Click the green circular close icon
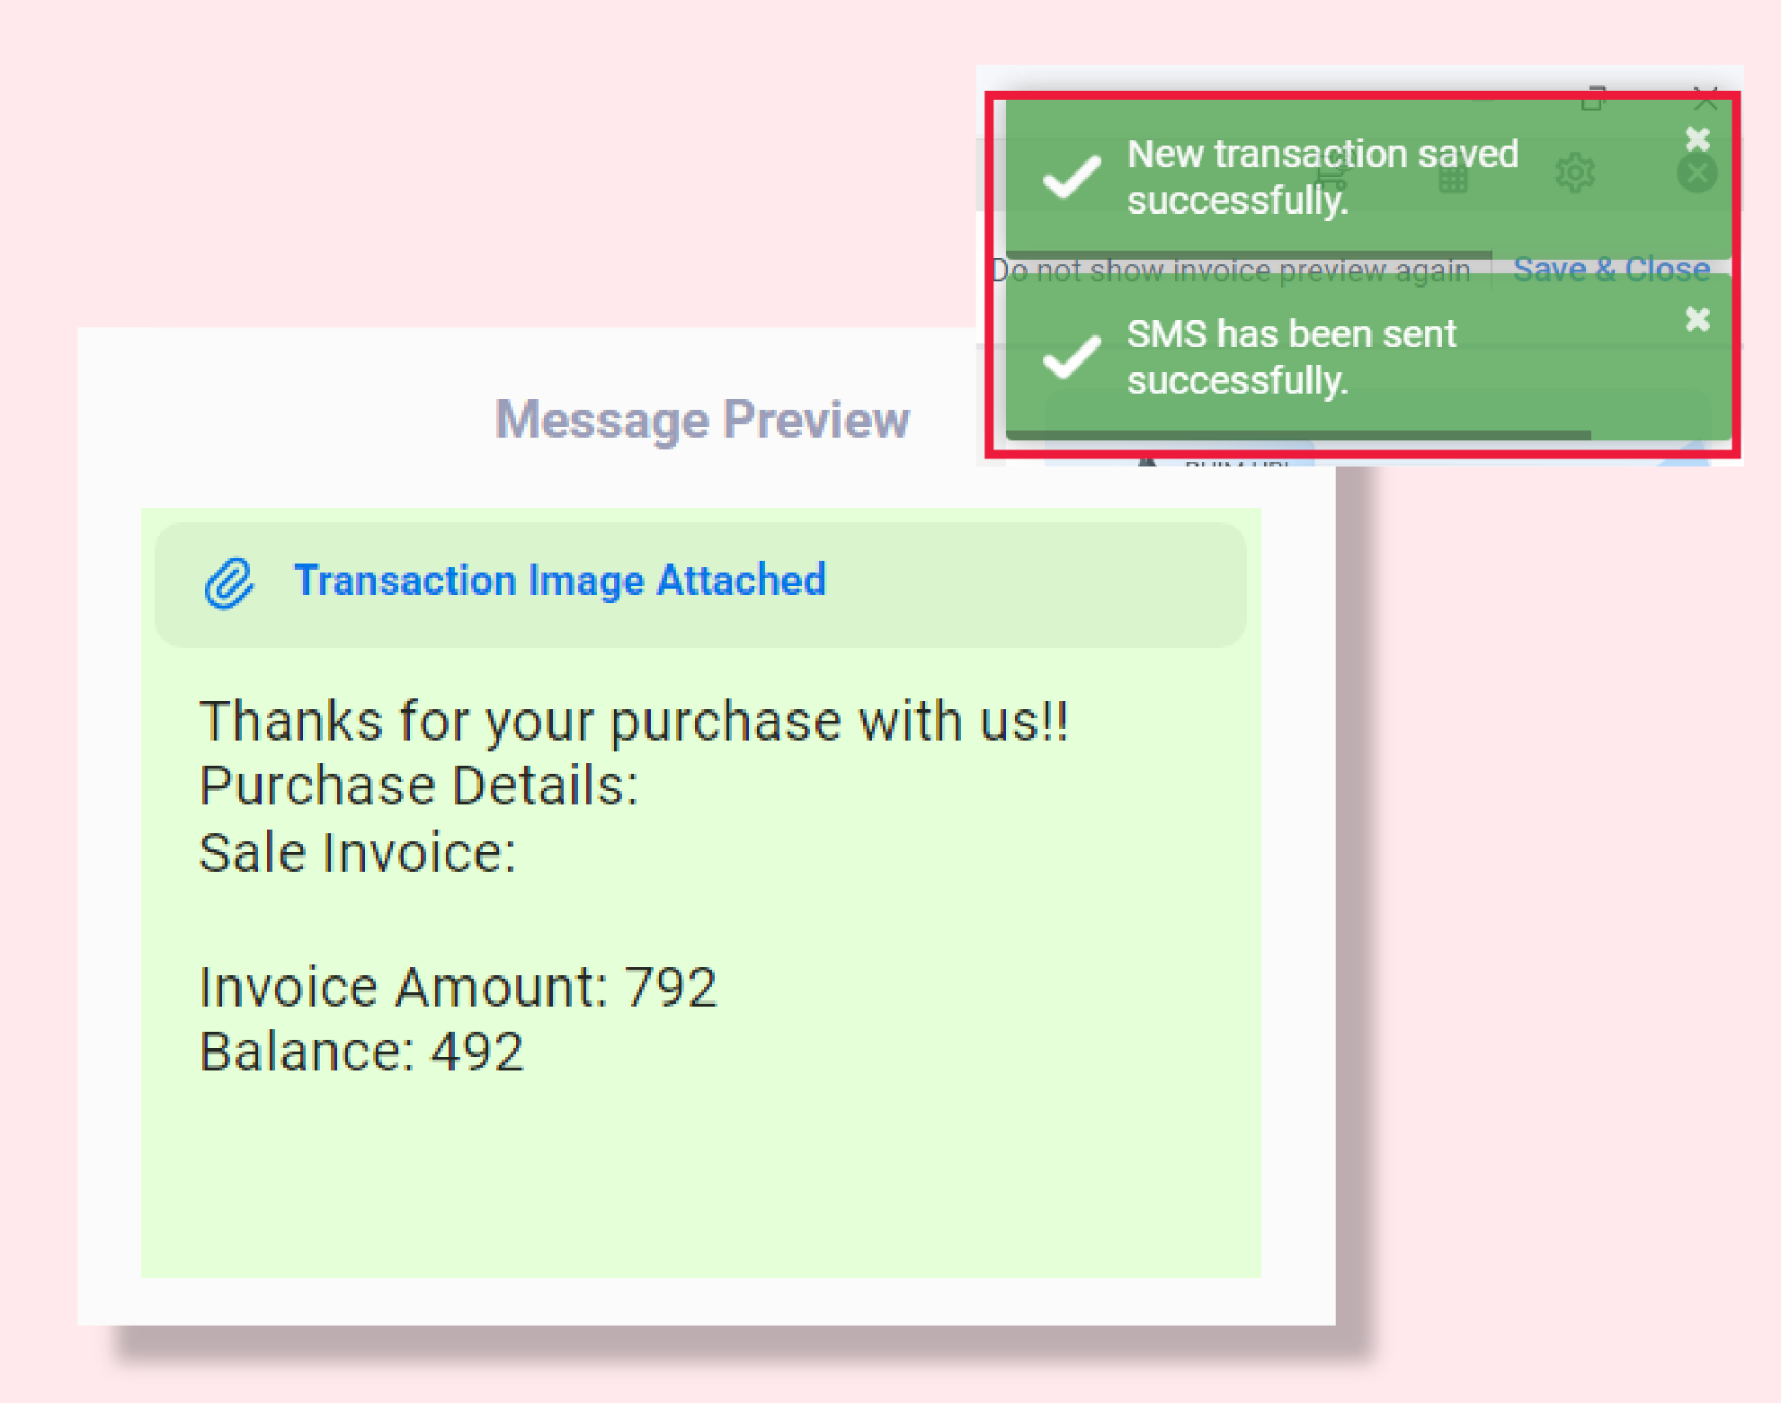 (1696, 173)
